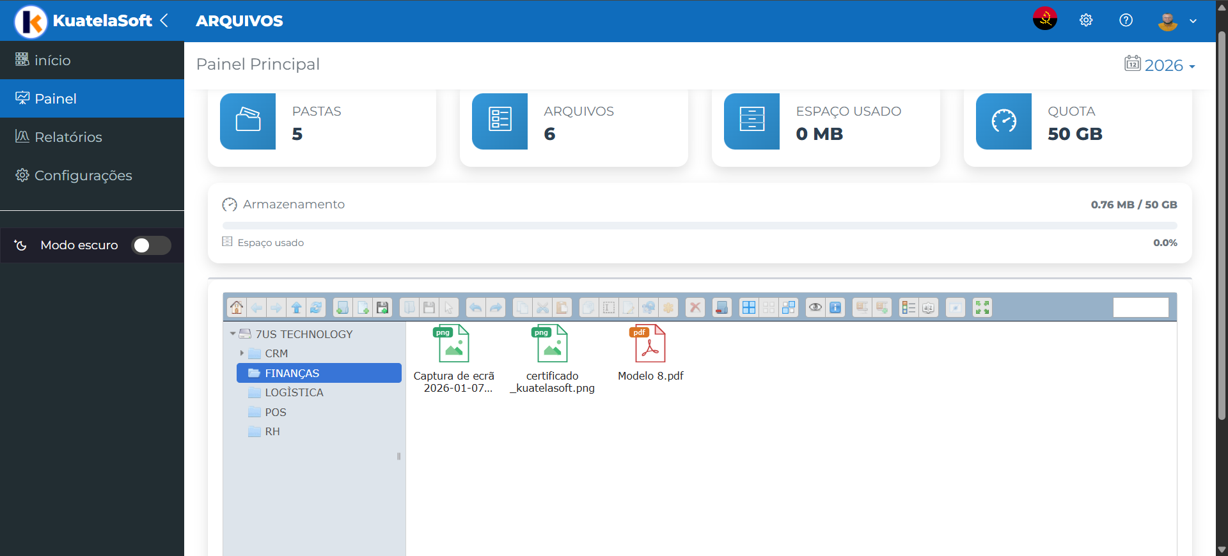Image resolution: width=1228 pixels, height=556 pixels.
Task: Toggle fullscreen mode of file manager
Action: tap(982, 308)
